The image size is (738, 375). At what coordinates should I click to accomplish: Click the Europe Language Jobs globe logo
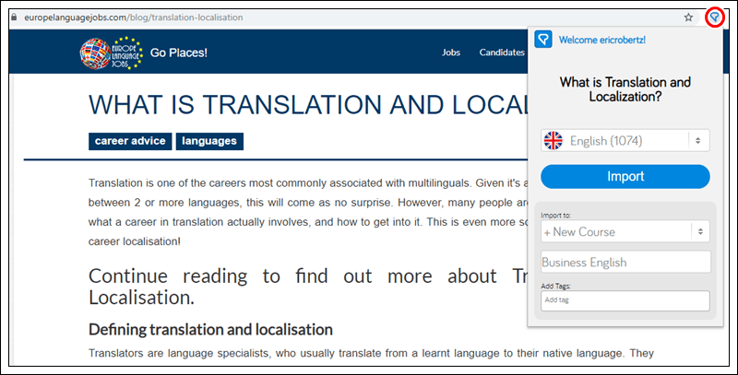[x=111, y=53]
